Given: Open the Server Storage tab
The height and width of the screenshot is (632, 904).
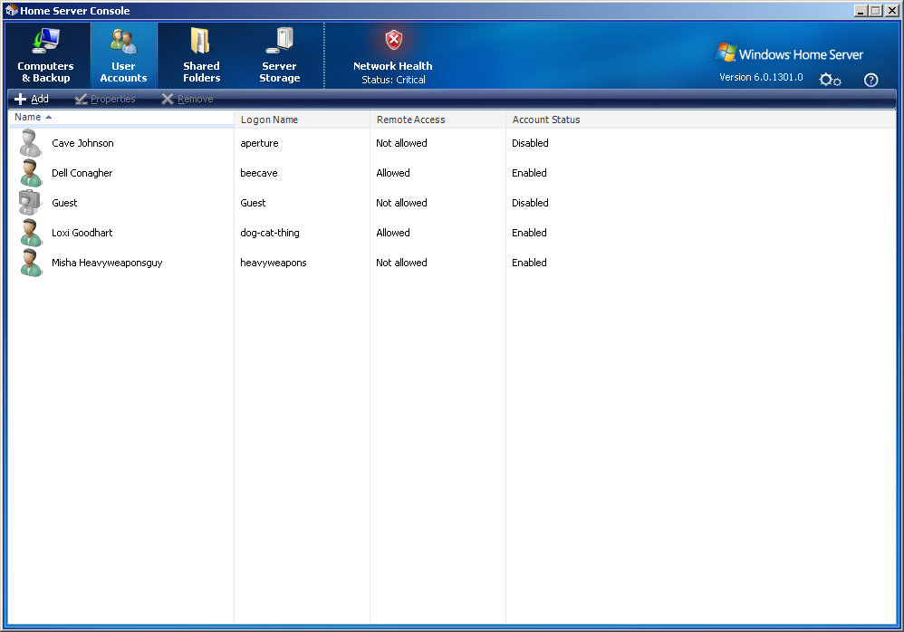Looking at the screenshot, I should click(279, 56).
